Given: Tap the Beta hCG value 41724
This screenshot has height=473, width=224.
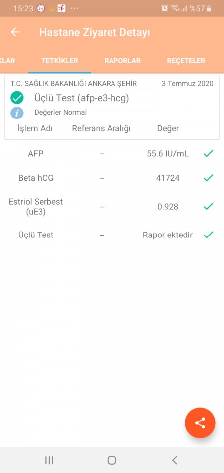Looking at the screenshot, I should 168,178.
